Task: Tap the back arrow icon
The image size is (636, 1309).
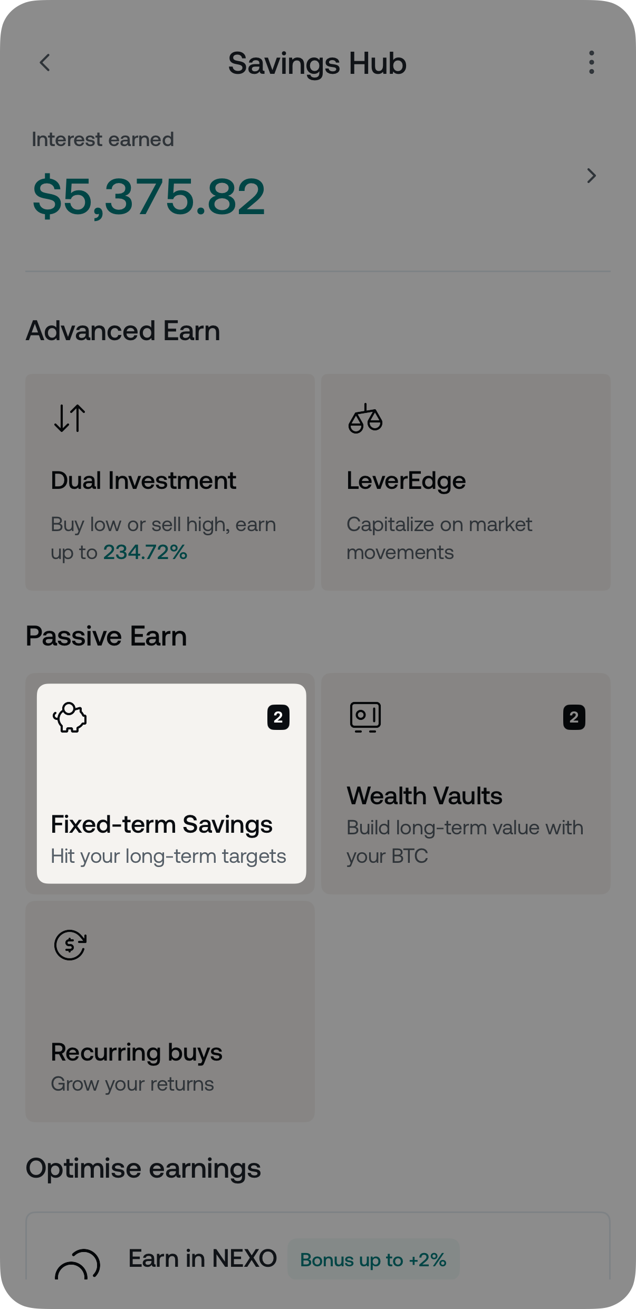Action: pos(45,63)
